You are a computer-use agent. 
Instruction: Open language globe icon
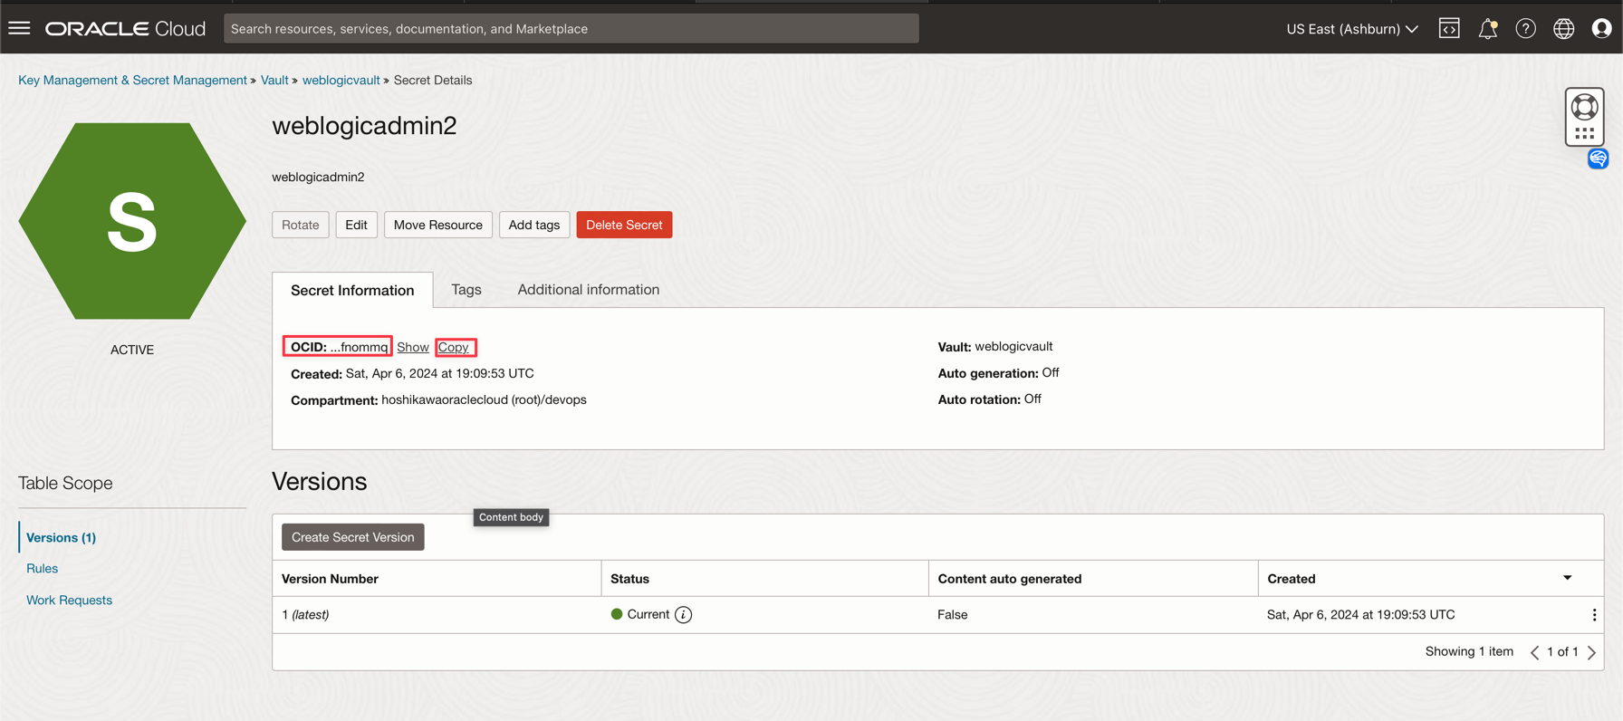(x=1564, y=29)
